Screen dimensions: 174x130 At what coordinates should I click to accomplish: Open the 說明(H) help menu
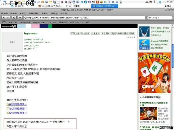(x=64, y=13)
